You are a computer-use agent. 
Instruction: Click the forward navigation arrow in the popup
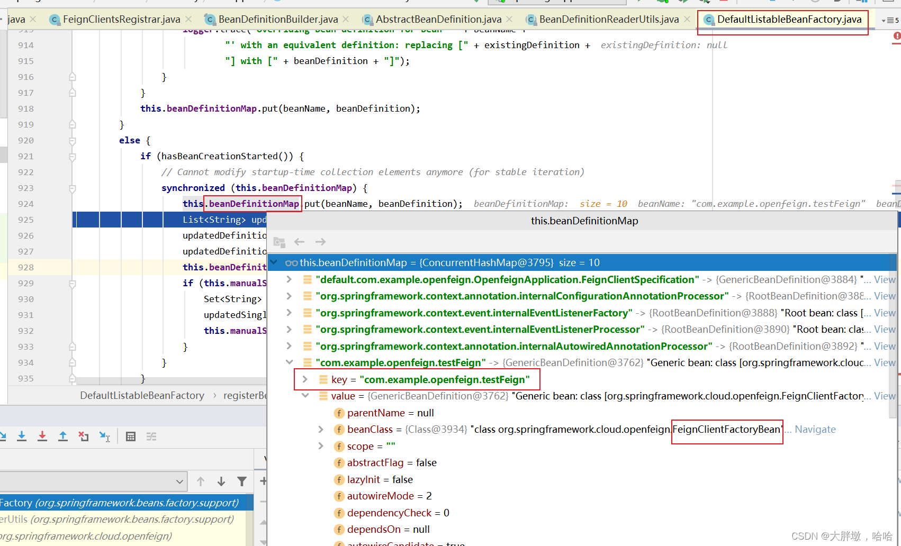pos(320,242)
